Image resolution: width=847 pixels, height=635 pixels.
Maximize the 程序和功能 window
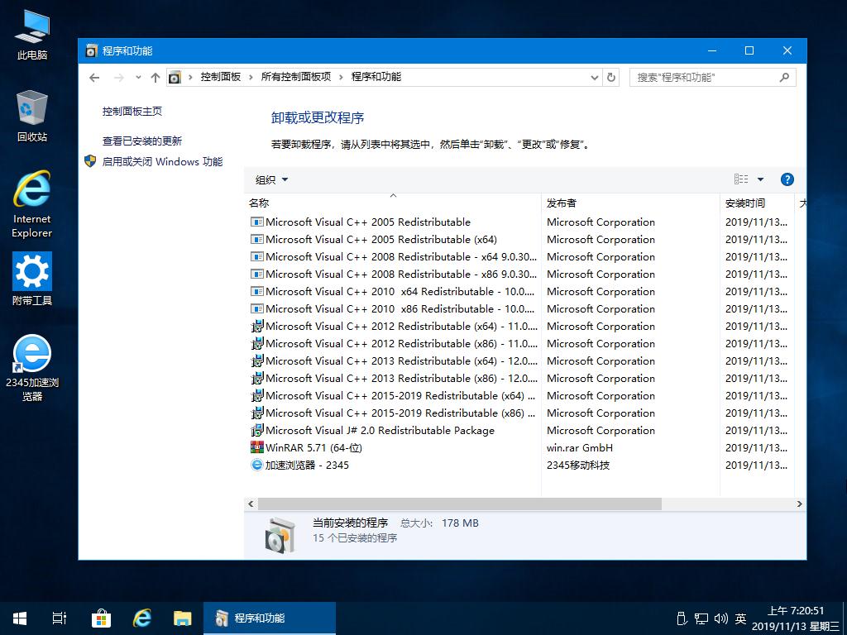[749, 50]
